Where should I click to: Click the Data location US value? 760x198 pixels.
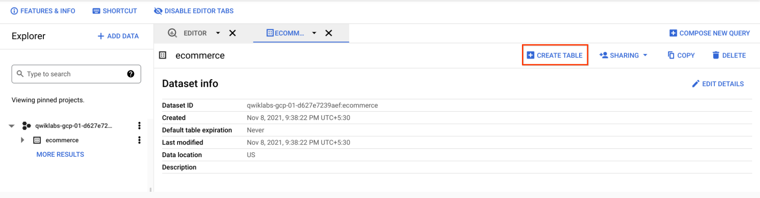tap(251, 155)
